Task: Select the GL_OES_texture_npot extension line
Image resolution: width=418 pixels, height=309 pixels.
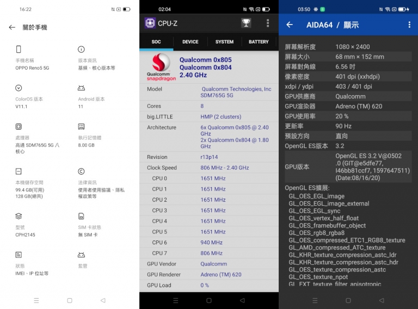Action: 318,277
